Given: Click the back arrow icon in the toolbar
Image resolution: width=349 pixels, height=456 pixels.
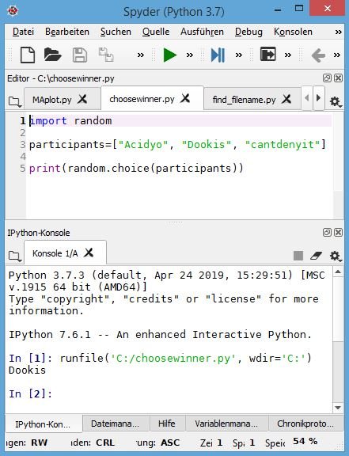Looking at the screenshot, I should tap(318, 55).
